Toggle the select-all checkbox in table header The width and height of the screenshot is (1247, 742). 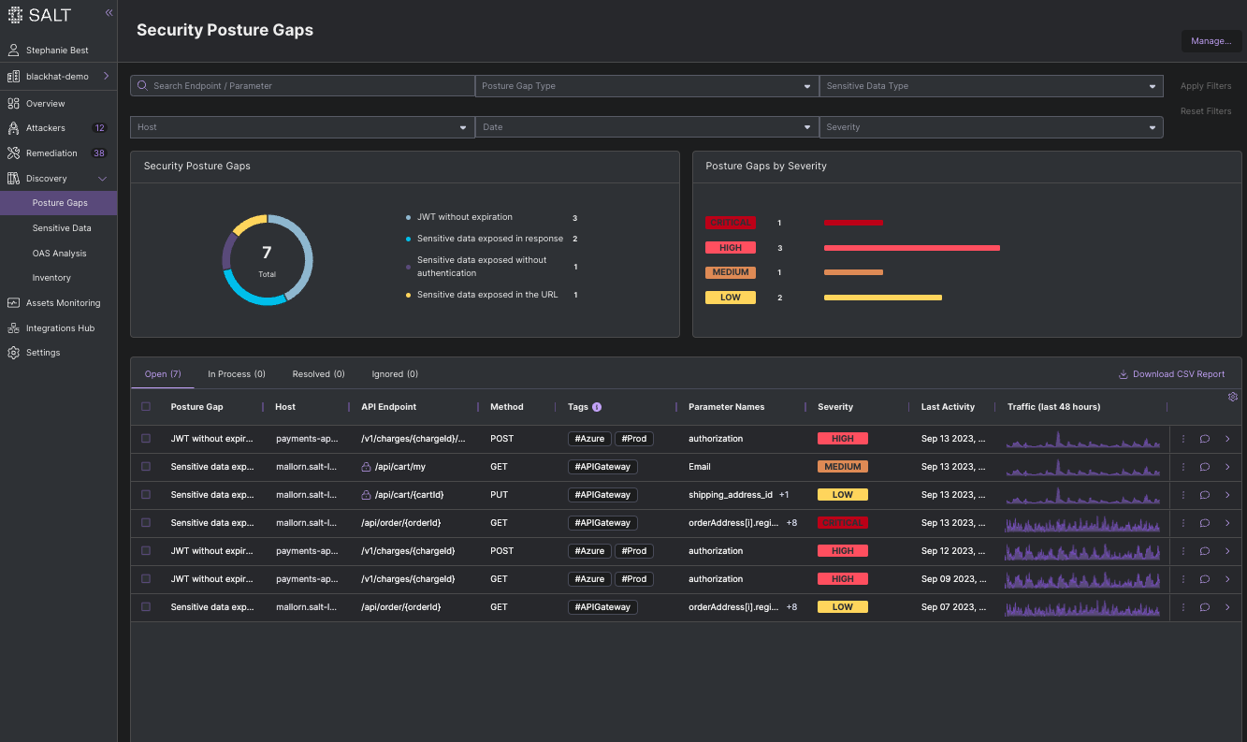145,407
